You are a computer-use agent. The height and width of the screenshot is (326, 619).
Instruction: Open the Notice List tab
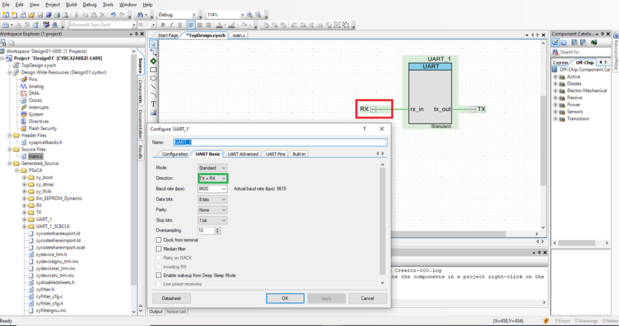(x=176, y=311)
